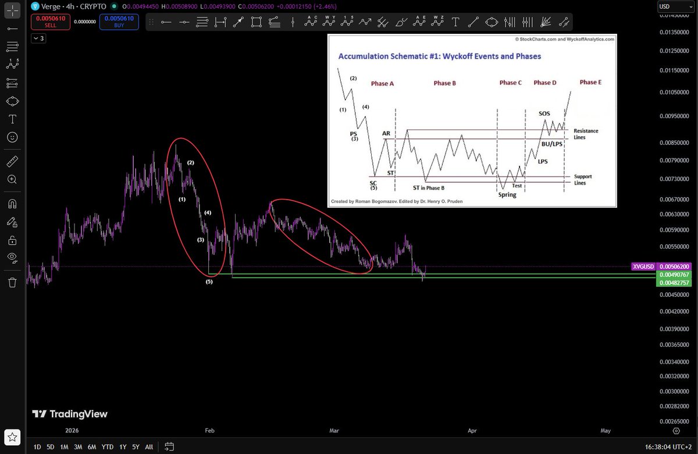The width and height of the screenshot is (698, 454).
Task: Select the brush tool in favorites bar
Action: [x=401, y=22]
